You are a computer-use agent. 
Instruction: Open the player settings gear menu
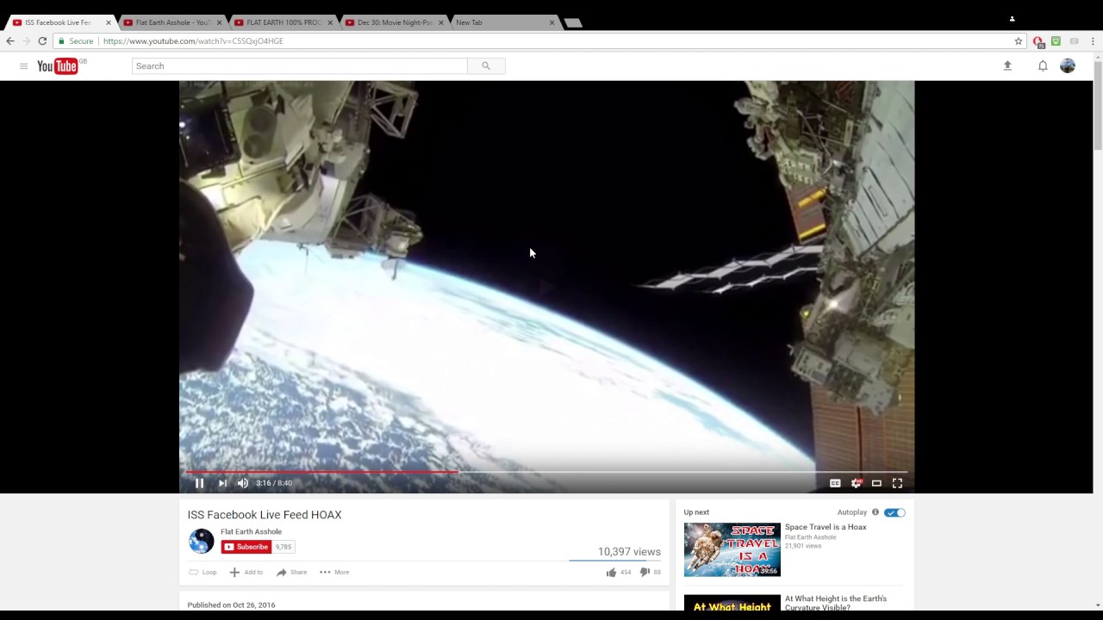856,483
